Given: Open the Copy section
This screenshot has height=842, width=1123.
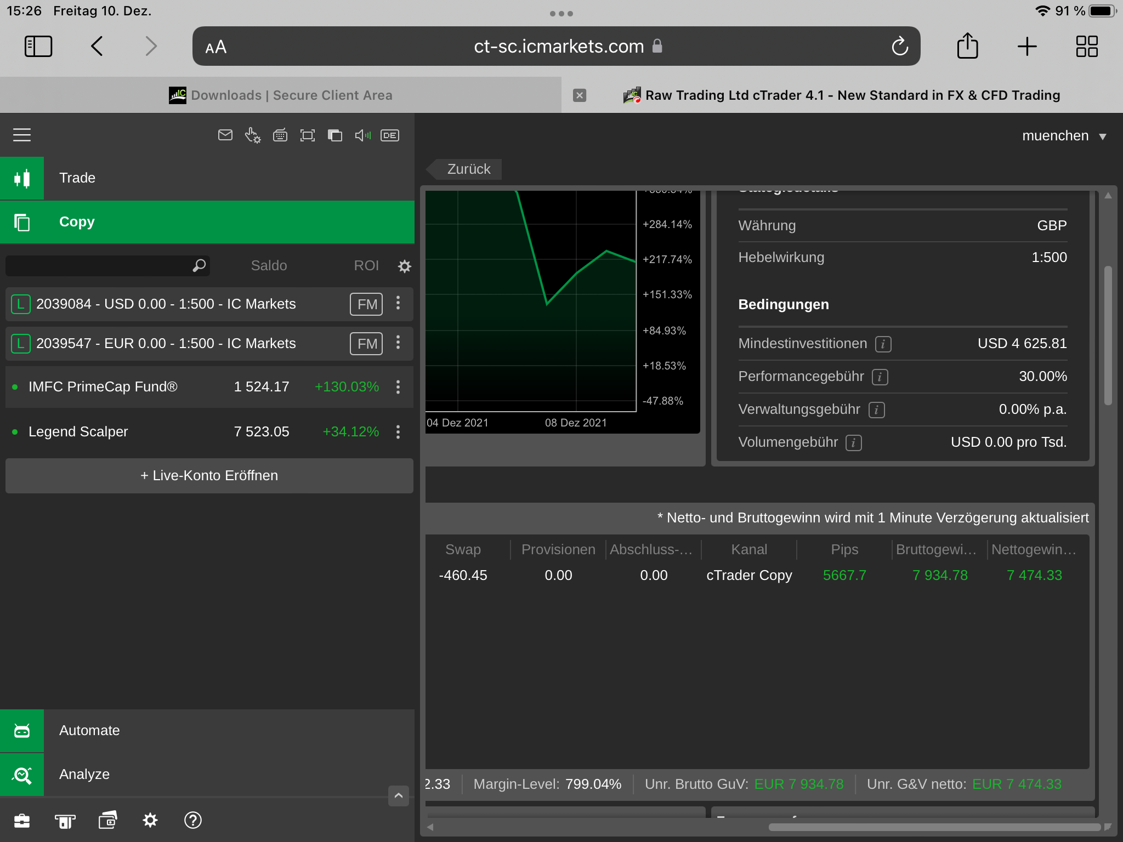Looking at the screenshot, I should [207, 222].
